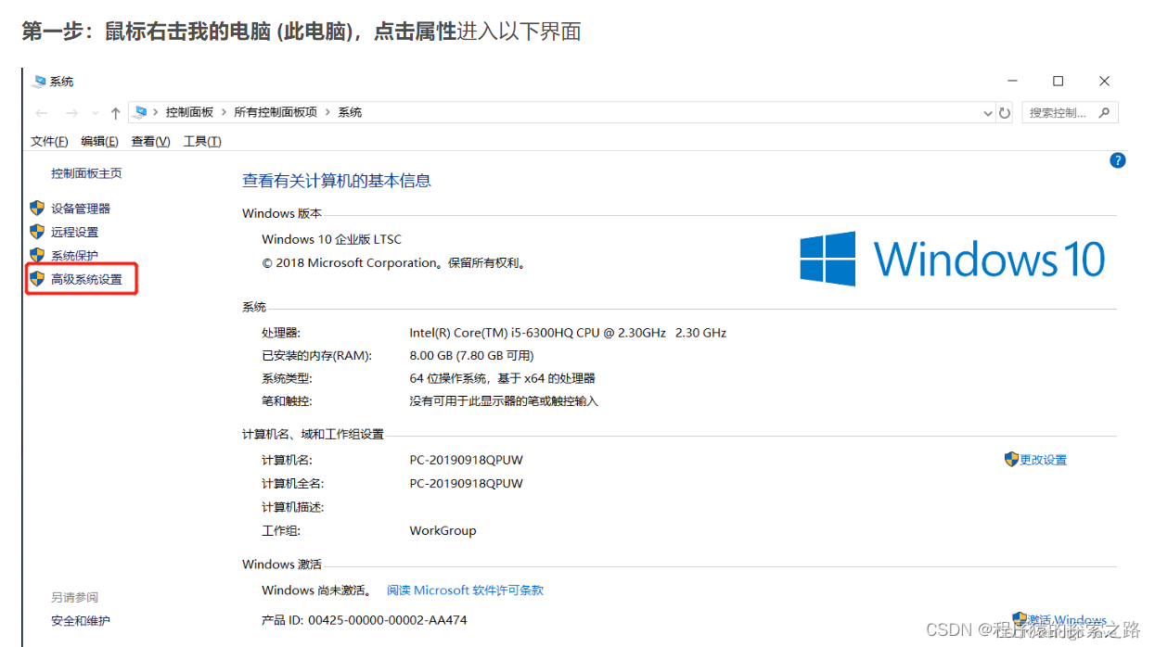Viewport: 1155px width, 647px height.
Task: Open 远程设置 link
Action: point(75,232)
